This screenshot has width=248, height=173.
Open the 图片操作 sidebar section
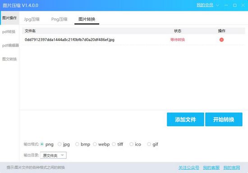click(9, 18)
